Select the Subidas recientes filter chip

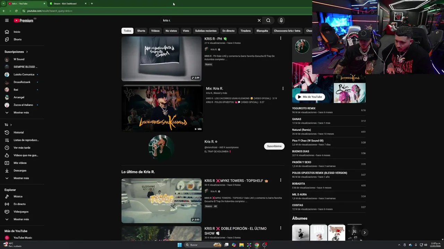tap(206, 31)
